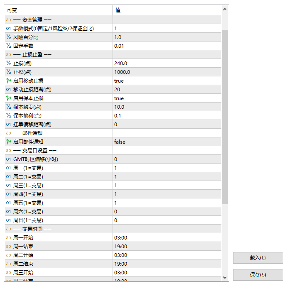Select the 周五(1=交易) value 1

[115, 203]
